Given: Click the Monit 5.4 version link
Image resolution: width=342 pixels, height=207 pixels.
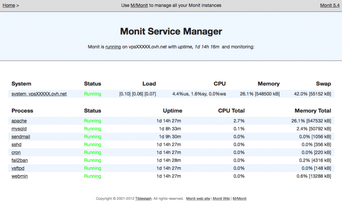Looking at the screenshot, I should click(x=329, y=5).
